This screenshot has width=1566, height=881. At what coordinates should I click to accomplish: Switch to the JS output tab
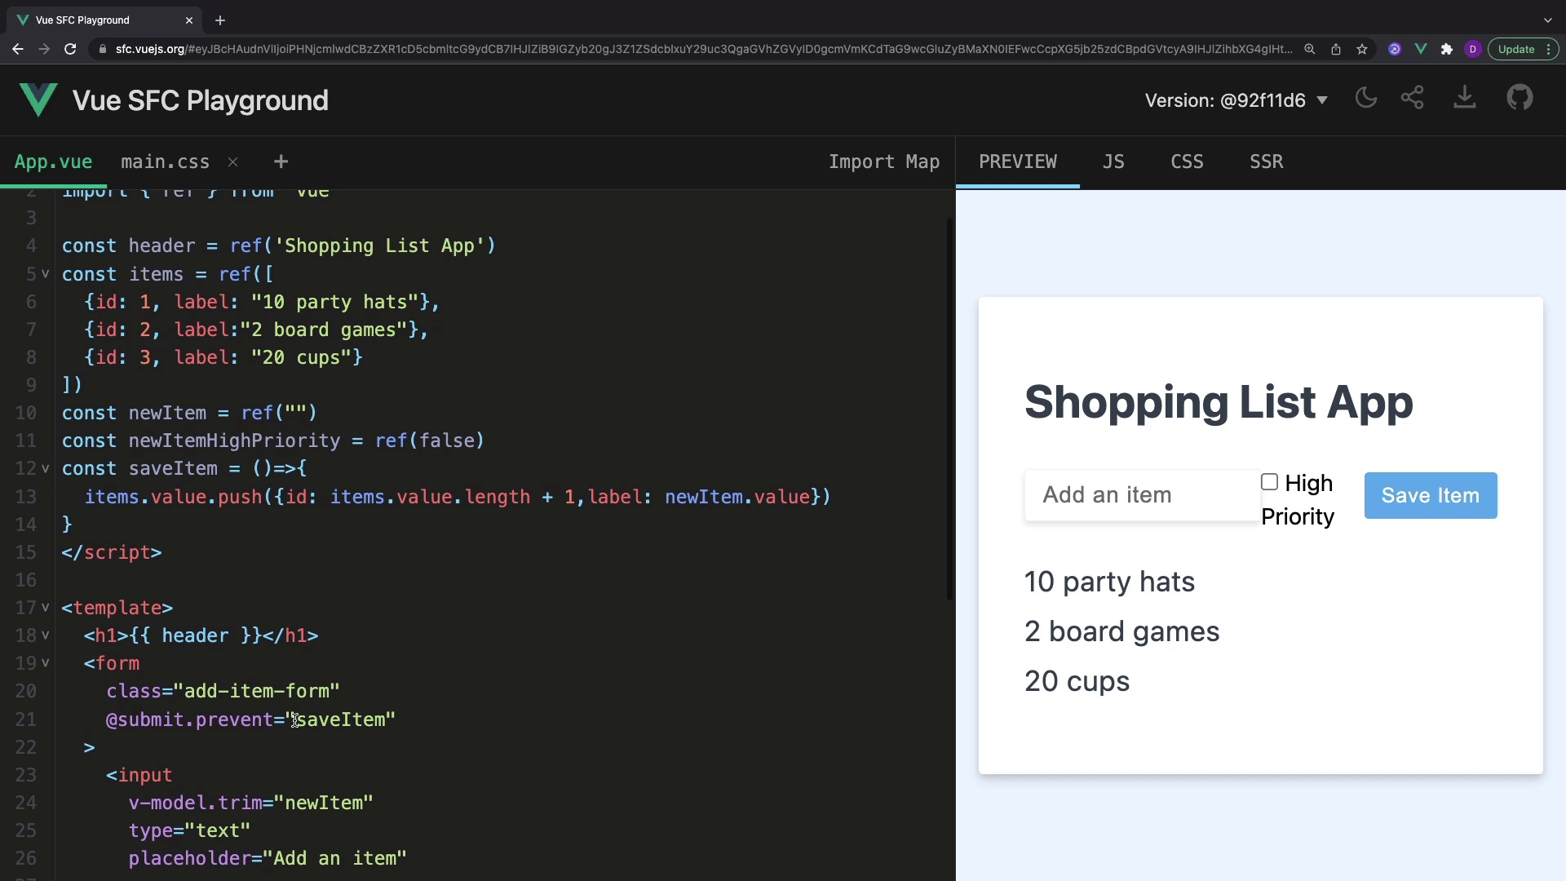click(x=1113, y=162)
